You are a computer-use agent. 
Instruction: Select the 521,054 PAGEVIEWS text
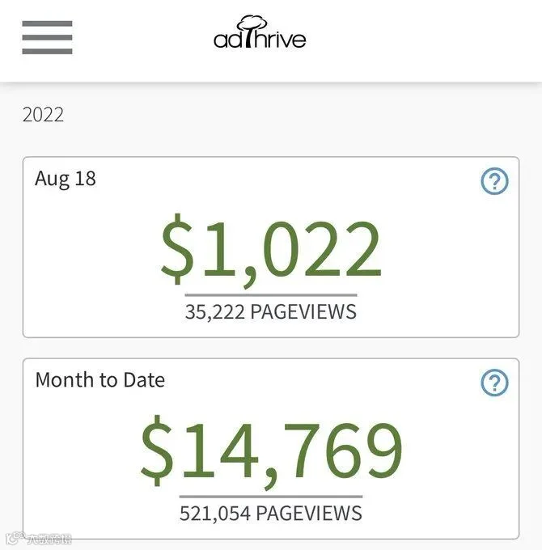click(271, 513)
